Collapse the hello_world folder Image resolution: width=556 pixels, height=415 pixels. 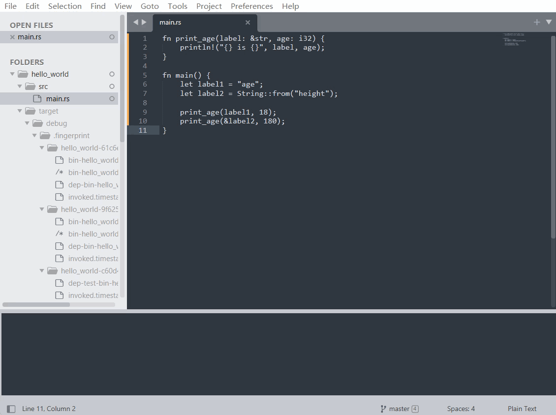(12, 74)
